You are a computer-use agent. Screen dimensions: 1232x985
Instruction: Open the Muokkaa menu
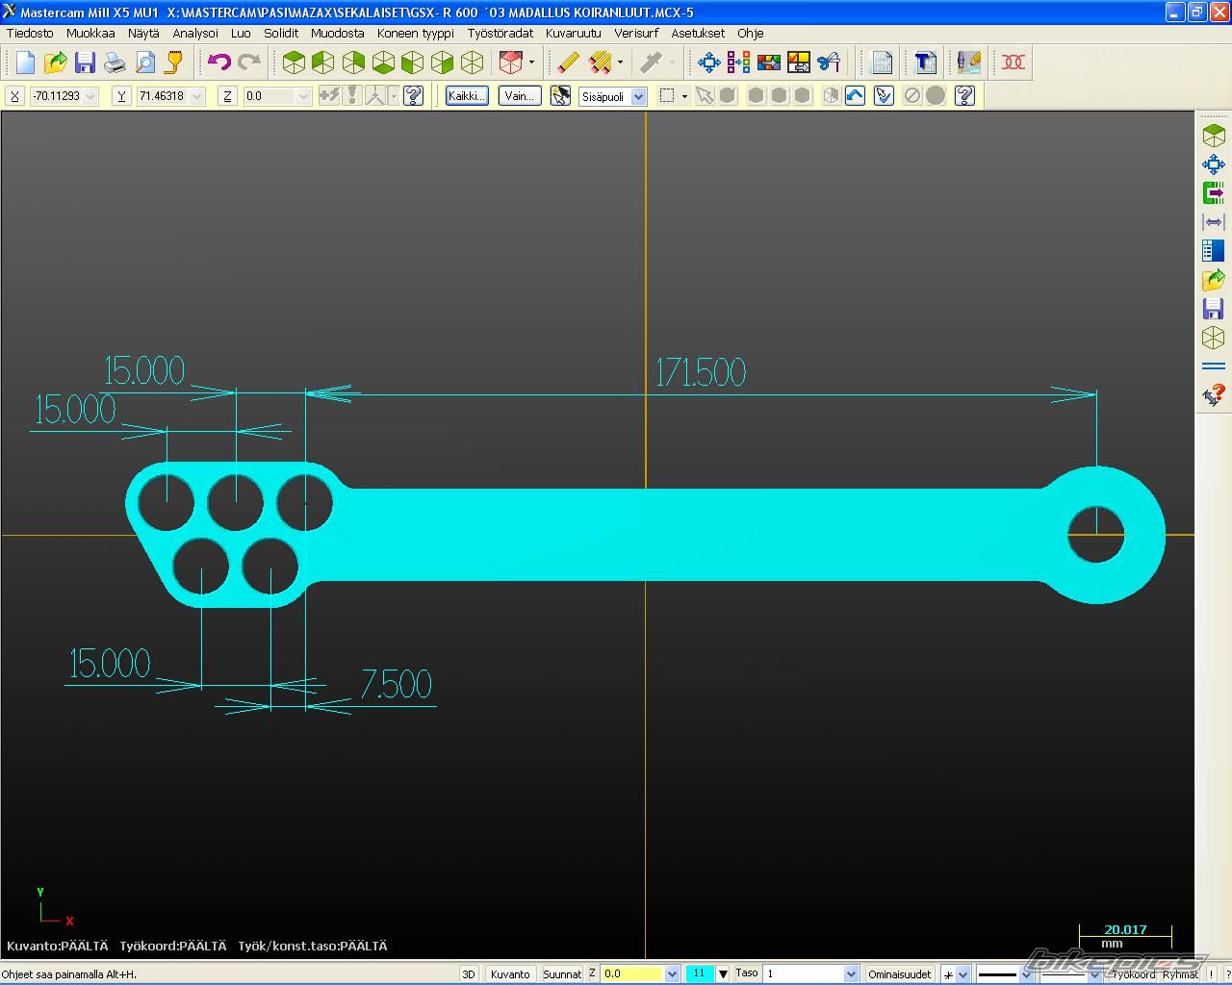90,33
